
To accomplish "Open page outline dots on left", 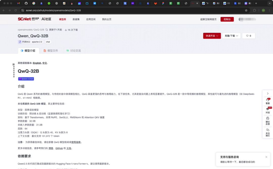I will pyautogui.click(x=14, y=70).
